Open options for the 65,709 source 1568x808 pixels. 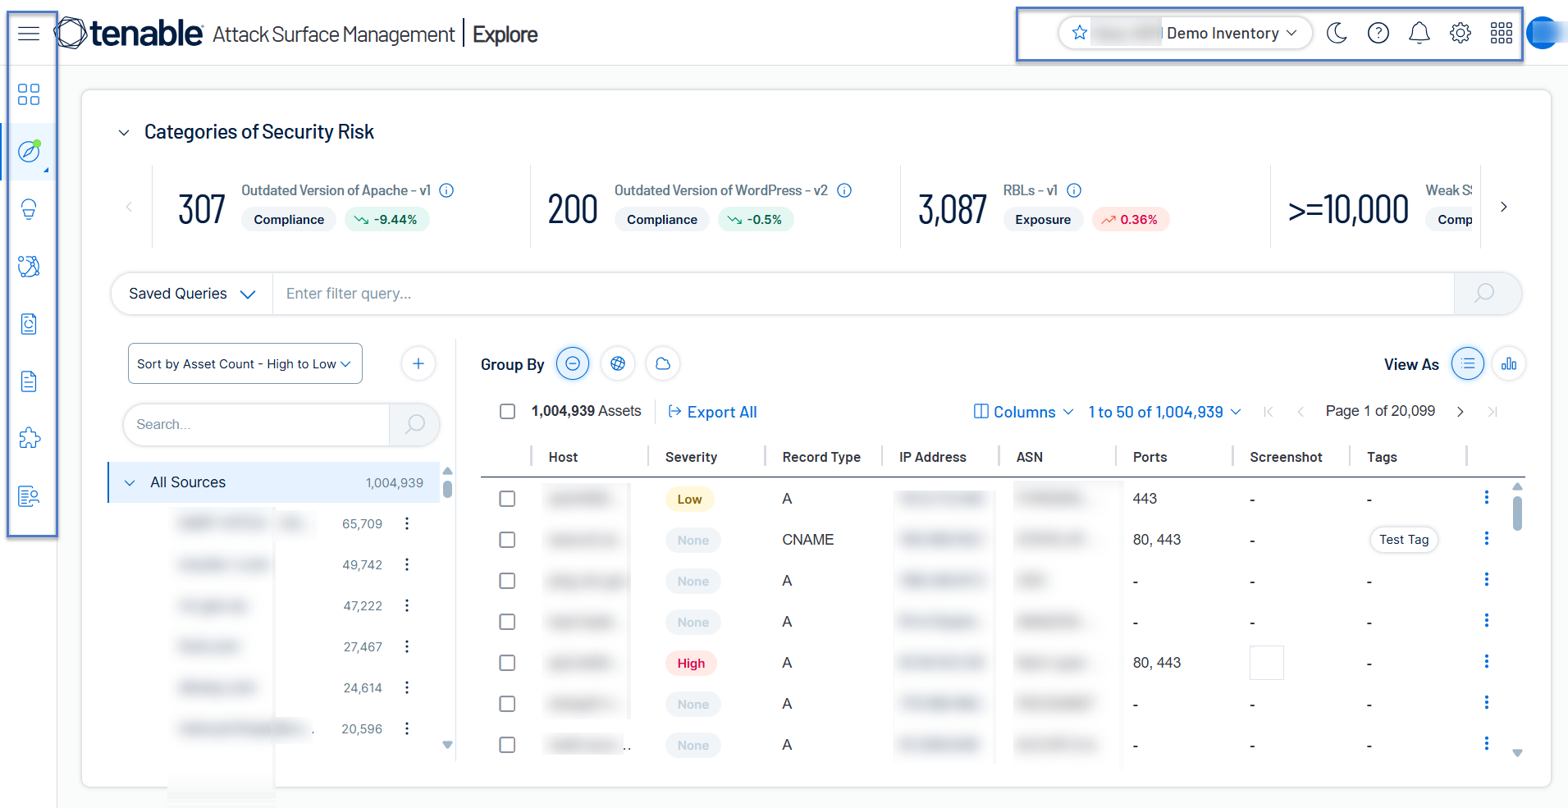407,523
